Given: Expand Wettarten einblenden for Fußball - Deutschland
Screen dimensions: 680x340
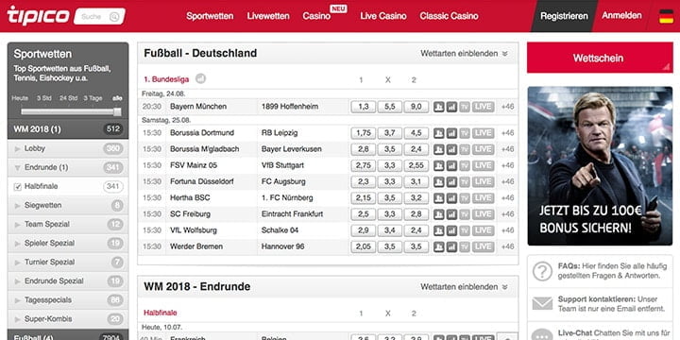Looking at the screenshot, I should click(x=464, y=53).
